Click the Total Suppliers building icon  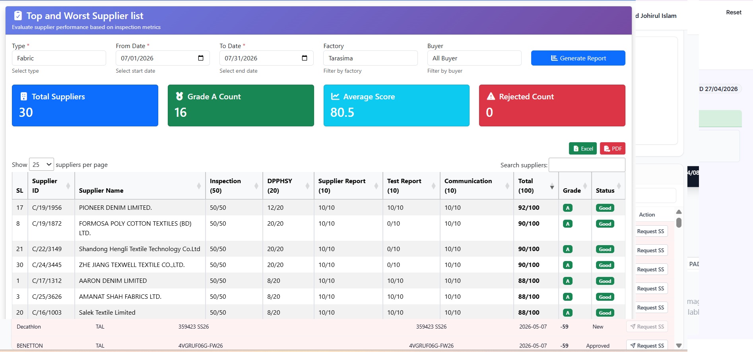[24, 97]
